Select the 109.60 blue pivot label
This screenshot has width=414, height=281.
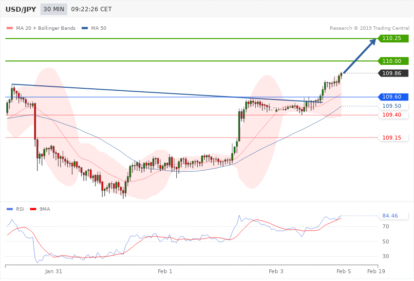point(393,97)
